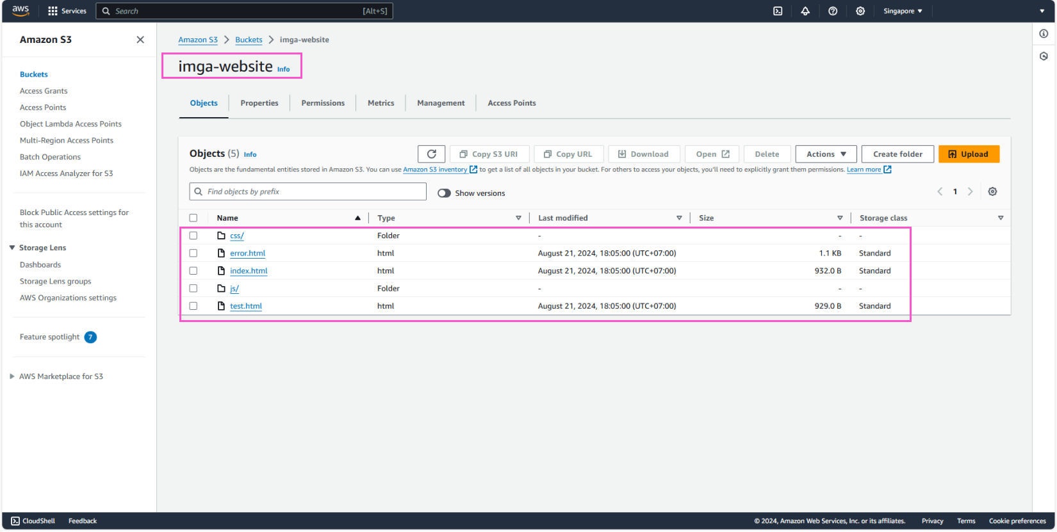1057x532 pixels.
Task: Check the js/ folder row checkbox
Action: [x=193, y=289]
